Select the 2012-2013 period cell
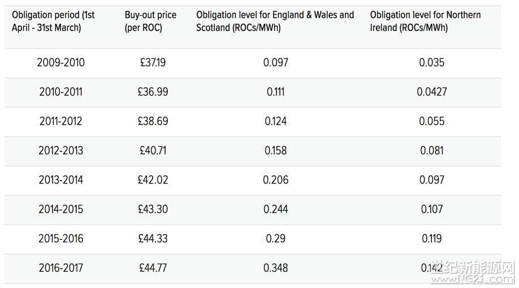This screenshot has height=288, width=519. click(60, 151)
